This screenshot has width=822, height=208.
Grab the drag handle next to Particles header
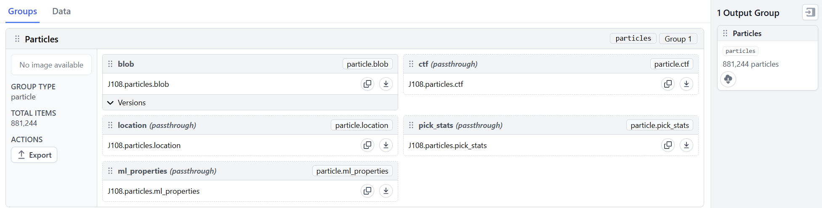point(17,39)
